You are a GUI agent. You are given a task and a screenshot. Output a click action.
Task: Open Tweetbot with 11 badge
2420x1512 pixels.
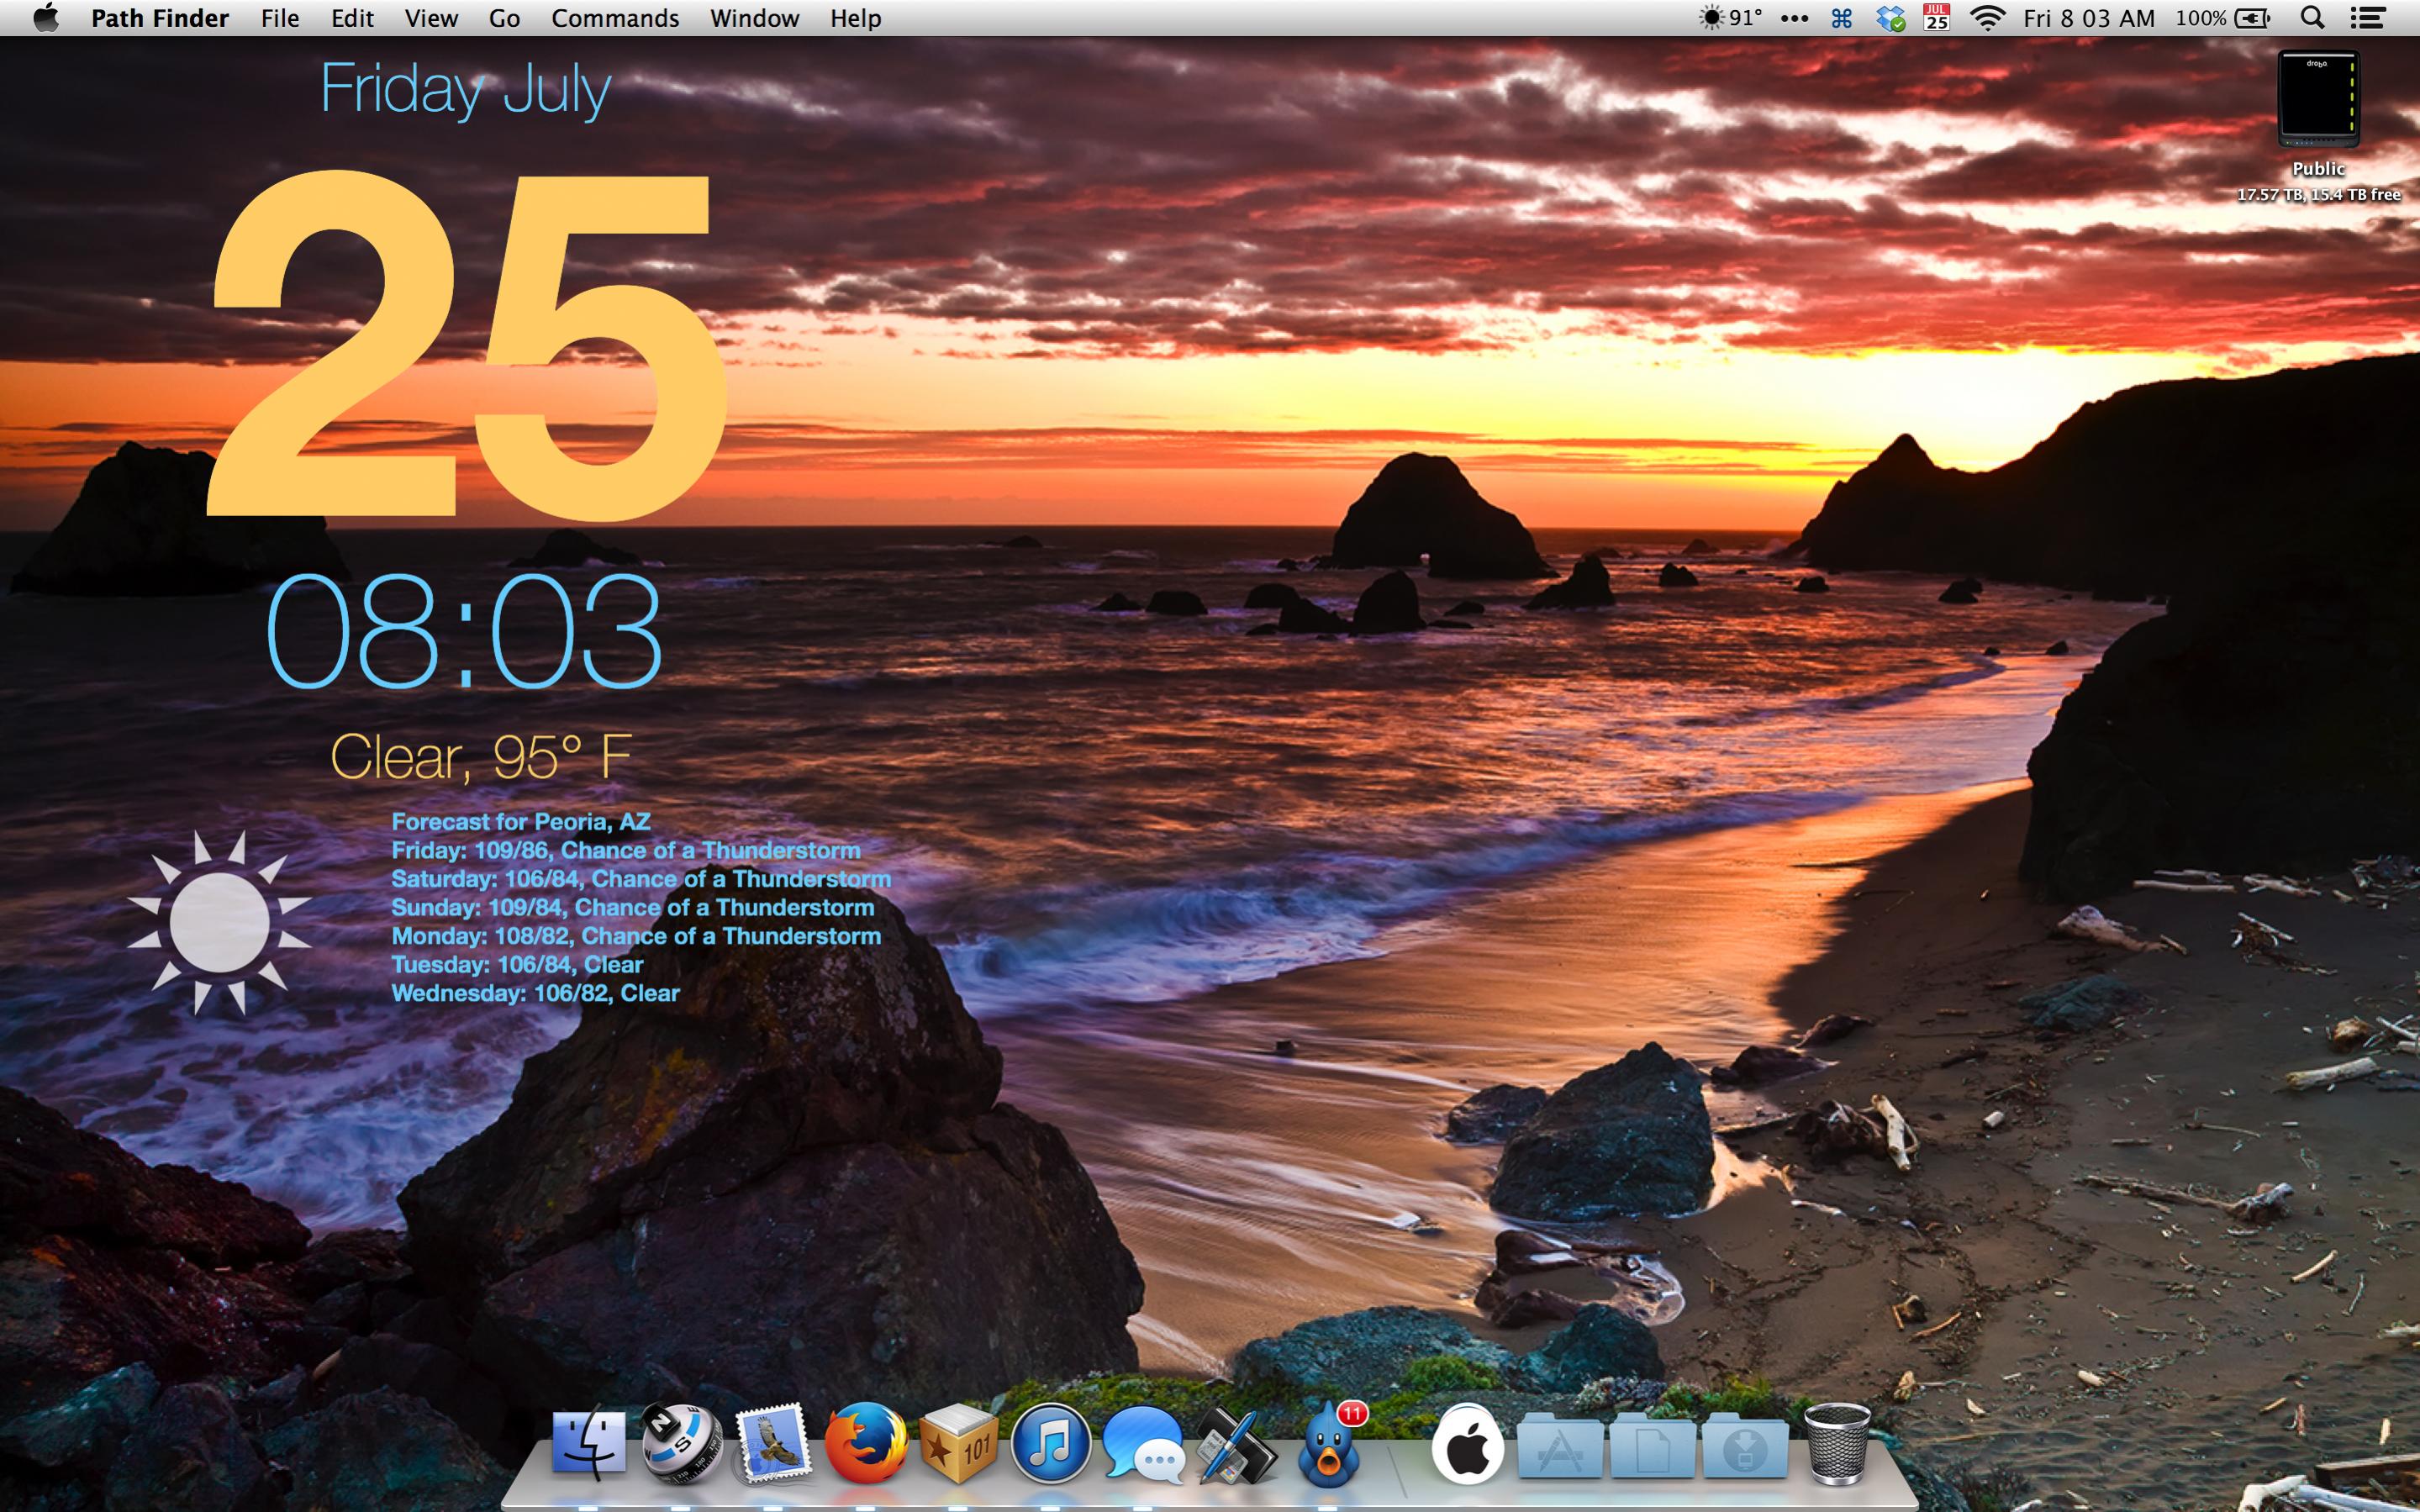pos(1329,1446)
